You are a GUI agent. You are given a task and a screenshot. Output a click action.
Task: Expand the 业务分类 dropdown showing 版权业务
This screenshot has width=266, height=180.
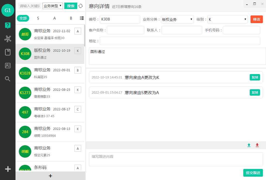click(177, 19)
